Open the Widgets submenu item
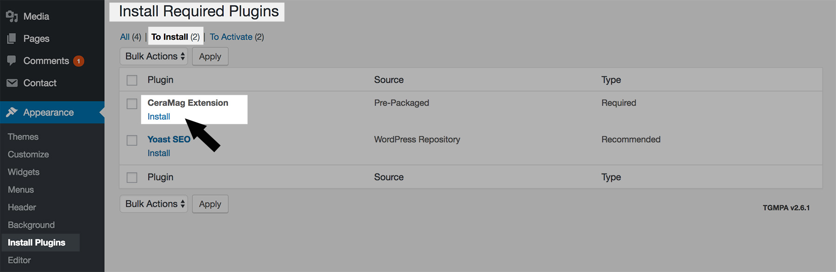Image resolution: width=836 pixels, height=272 pixels. coord(24,172)
